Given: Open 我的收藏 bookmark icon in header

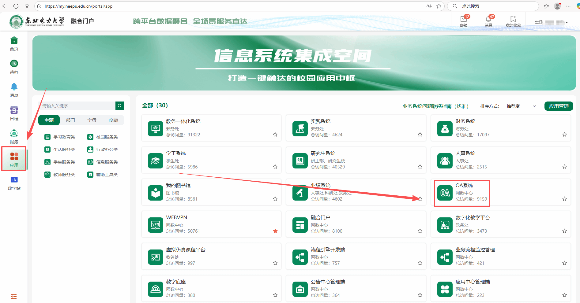Looking at the screenshot, I should pyautogui.click(x=513, y=19).
